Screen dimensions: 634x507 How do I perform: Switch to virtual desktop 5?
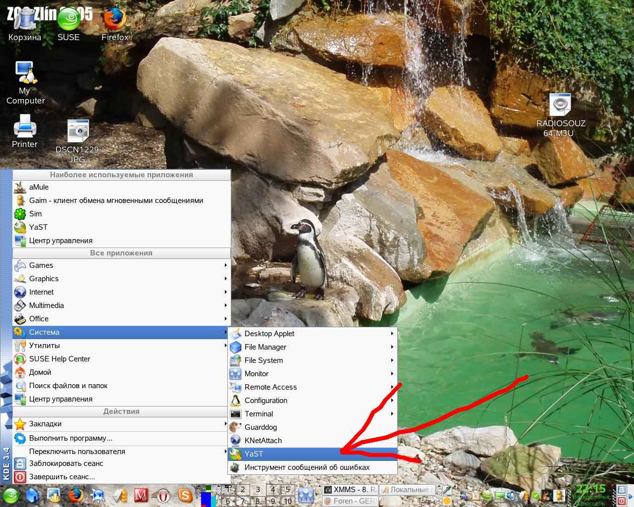[288, 490]
